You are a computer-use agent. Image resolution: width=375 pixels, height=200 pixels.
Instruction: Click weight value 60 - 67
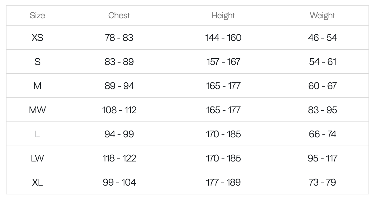coord(322,86)
